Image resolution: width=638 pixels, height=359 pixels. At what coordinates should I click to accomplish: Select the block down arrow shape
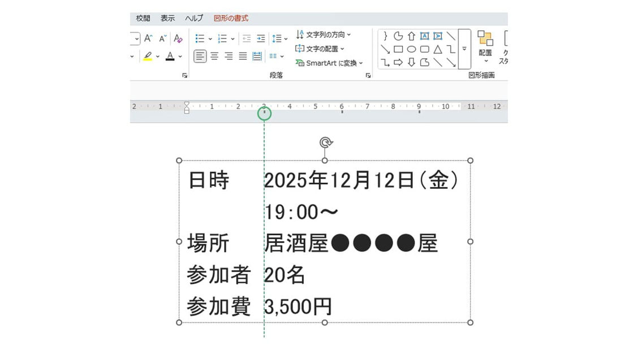pos(411,62)
